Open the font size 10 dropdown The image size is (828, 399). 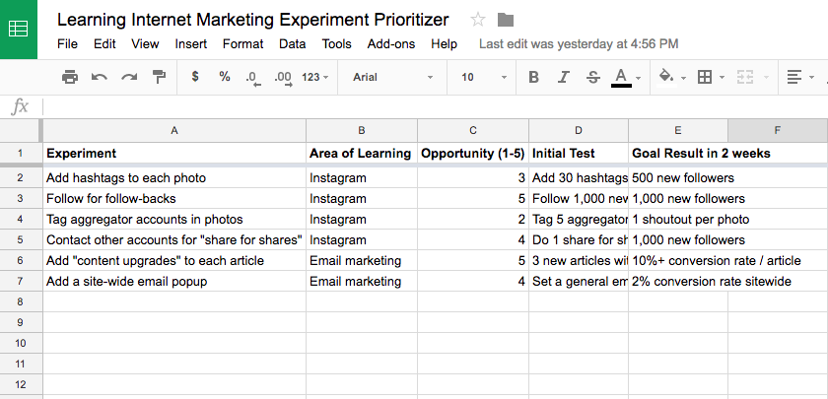[x=484, y=77]
